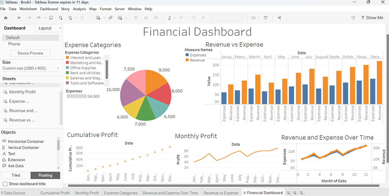This screenshot has width=389, height=196.
Task: Open the Clear Sheet dropdown arrow
Action: 126,18
